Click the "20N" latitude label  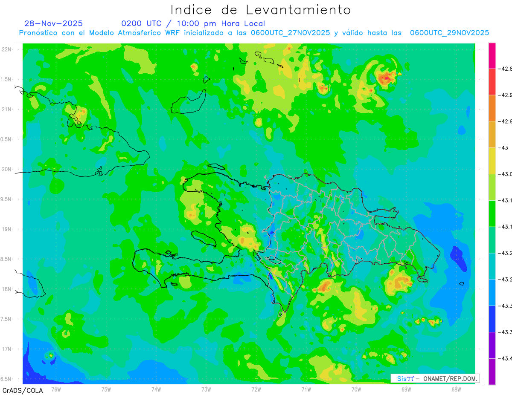tap(6, 169)
